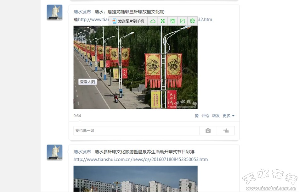299x192 pixels.
Task: Expand the 更多 dropdown menu
Action: [228, 116]
